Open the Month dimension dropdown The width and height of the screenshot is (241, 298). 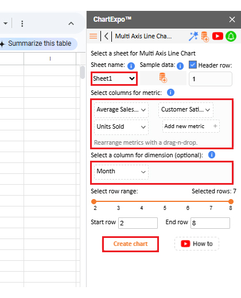click(x=121, y=172)
